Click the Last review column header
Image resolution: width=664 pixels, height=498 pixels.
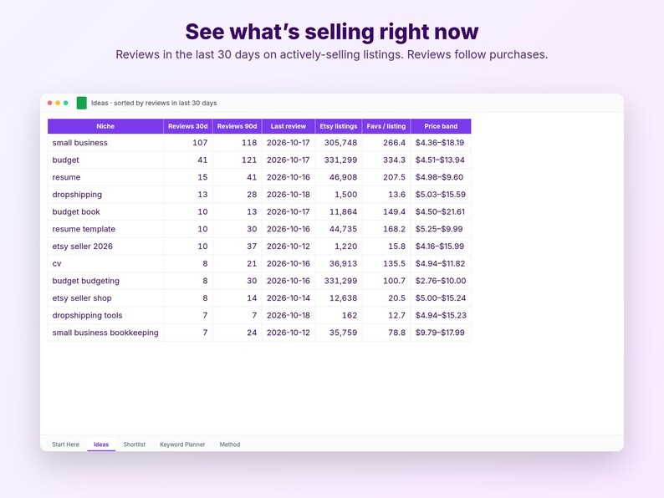289,126
